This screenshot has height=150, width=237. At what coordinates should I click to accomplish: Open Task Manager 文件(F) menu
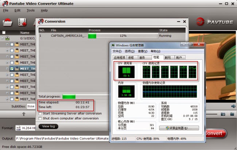pos(117,51)
